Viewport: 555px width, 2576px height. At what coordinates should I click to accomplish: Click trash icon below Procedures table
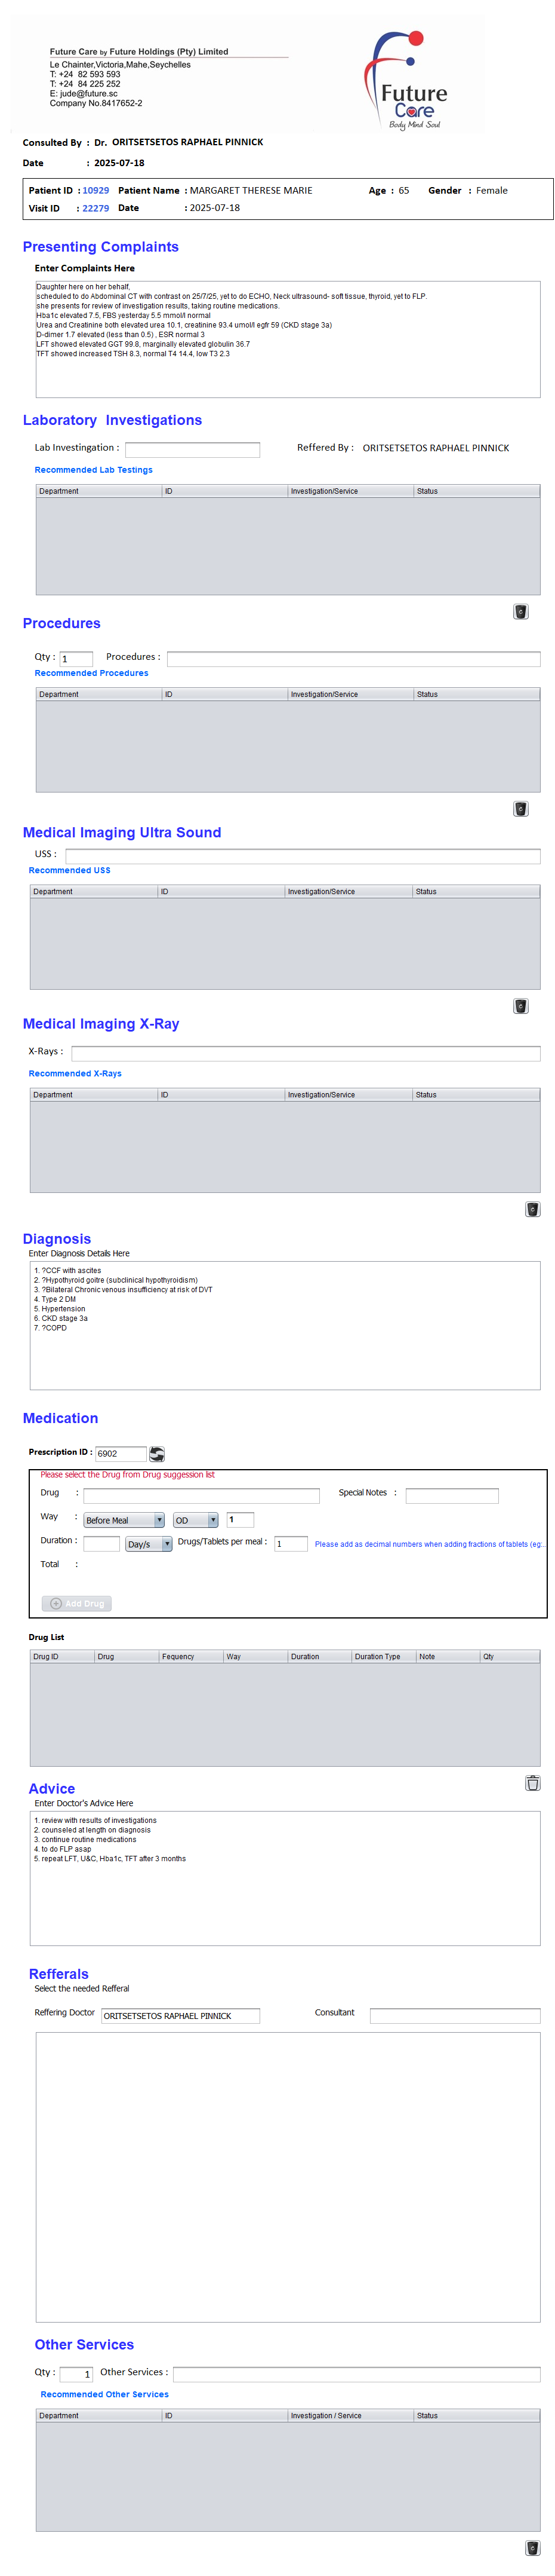tap(520, 808)
